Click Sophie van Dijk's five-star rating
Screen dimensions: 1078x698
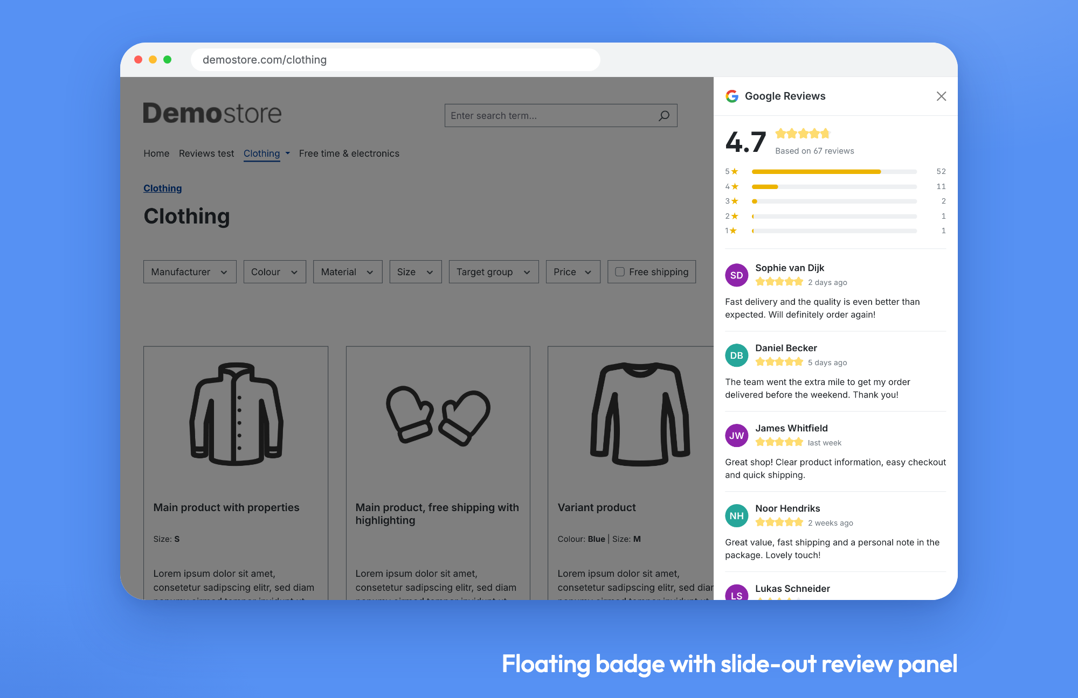coord(779,282)
